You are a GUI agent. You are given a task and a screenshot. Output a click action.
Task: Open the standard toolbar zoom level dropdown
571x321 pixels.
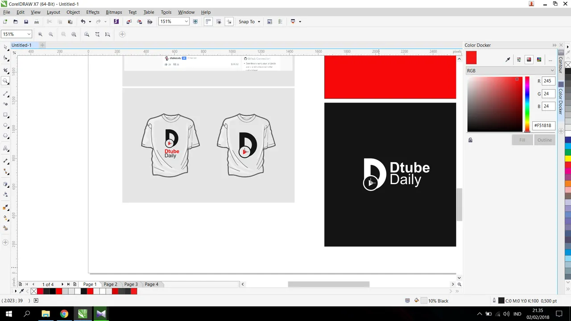tap(186, 21)
